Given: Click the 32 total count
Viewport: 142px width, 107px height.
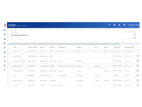Looking at the screenshot, I should tap(135, 35).
